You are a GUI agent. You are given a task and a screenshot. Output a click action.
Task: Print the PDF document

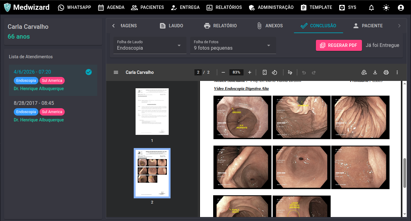point(386,72)
